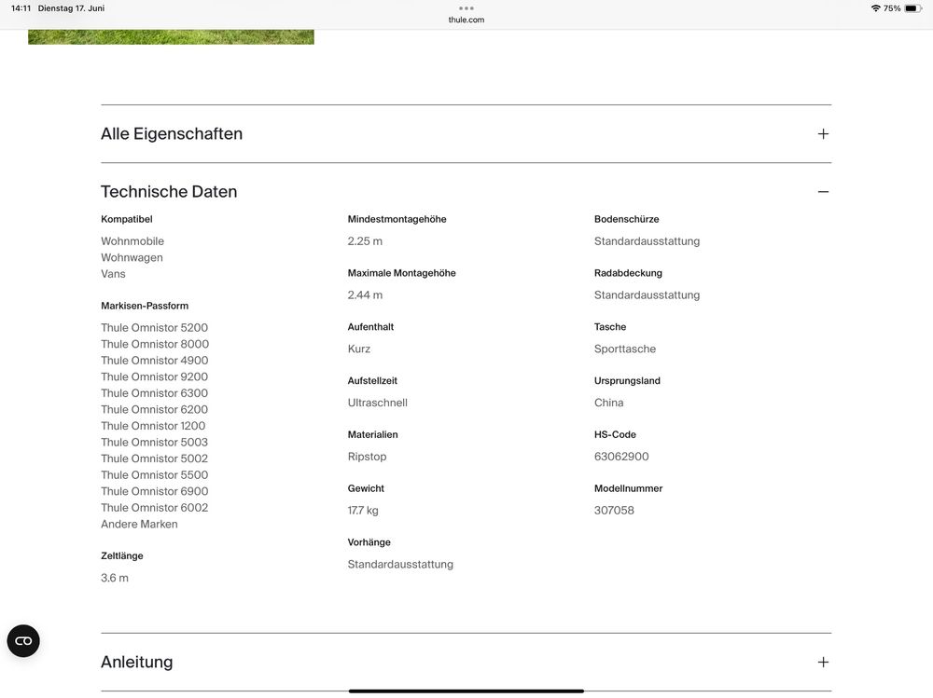
Task: Click the Markisen-Passform label
Action: tap(145, 306)
